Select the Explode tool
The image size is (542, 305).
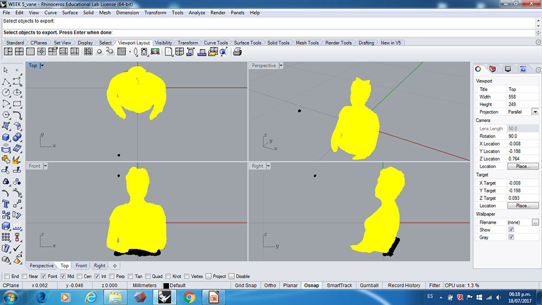(x=16, y=160)
